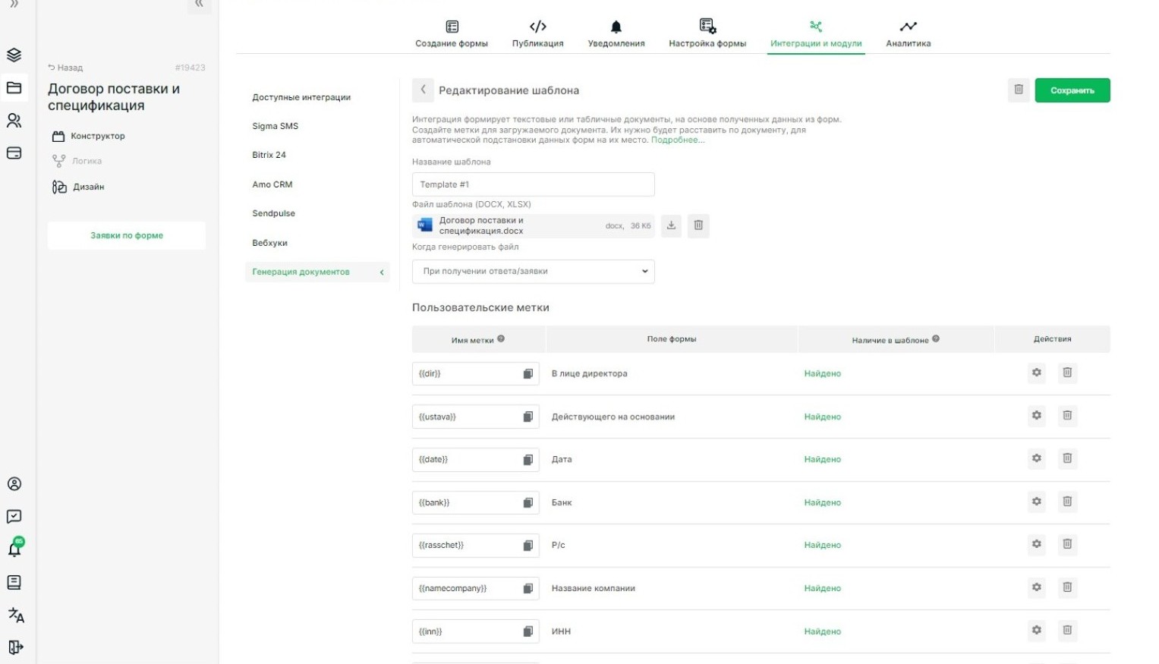Viewport: 1159px width, 664px height.
Task: Open the Аналитика tab
Action: [x=908, y=34]
